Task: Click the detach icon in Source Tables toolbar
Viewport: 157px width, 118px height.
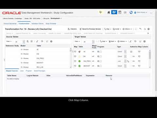Action: point(47,41)
